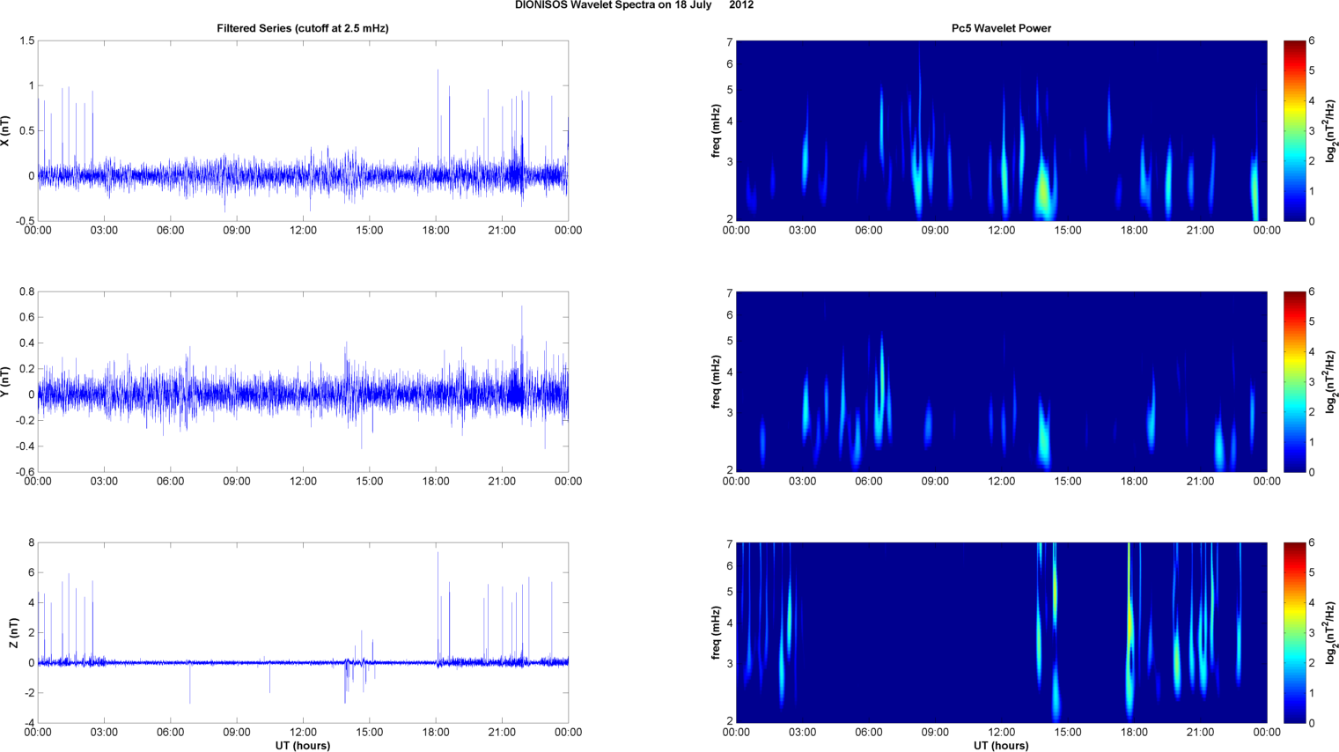Click the 8 tick on the Z (nT) axis
The width and height of the screenshot is (1339, 752).
pyautogui.click(x=31, y=542)
